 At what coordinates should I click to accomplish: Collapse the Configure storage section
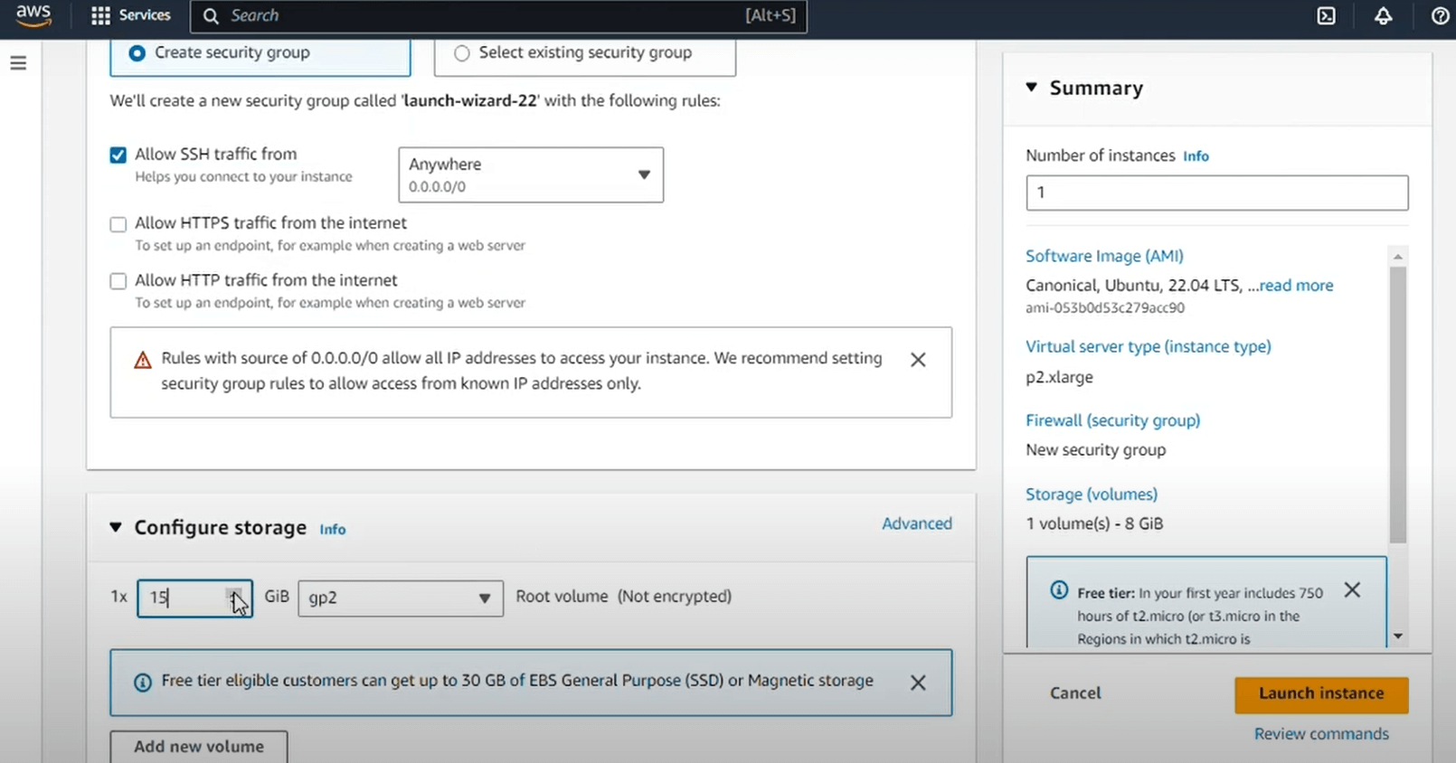coord(116,527)
